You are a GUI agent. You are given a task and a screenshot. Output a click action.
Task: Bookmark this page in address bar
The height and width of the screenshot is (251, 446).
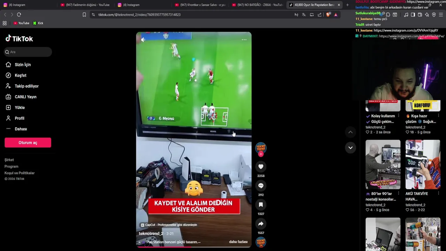84,15
